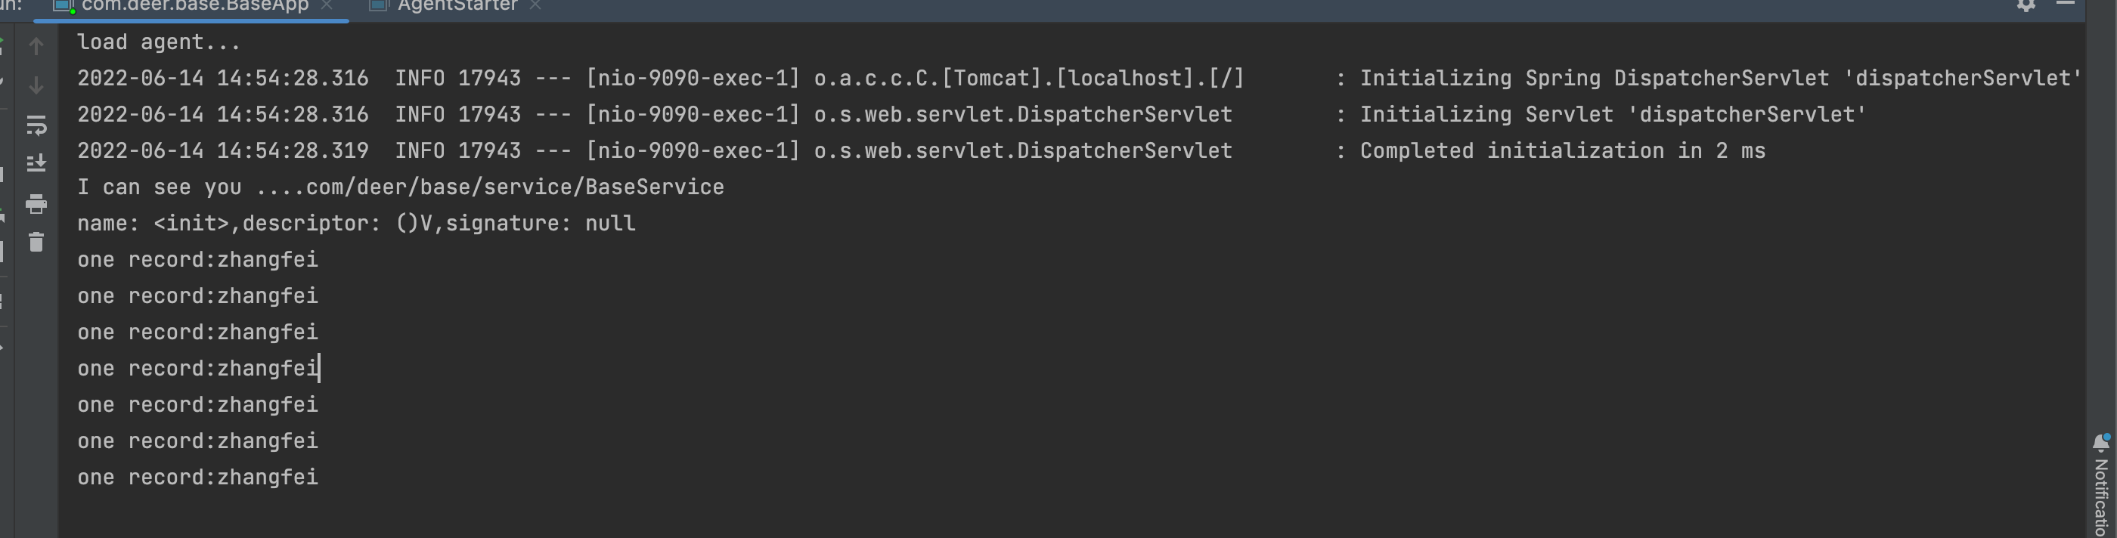This screenshot has height=538, width=2117.
Task: Close the AgentStarter run tab
Action: coord(536,6)
